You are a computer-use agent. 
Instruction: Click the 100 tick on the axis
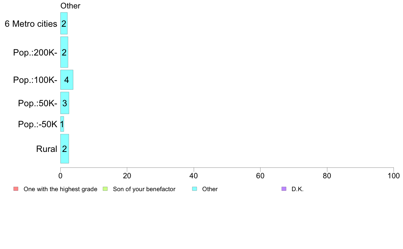tap(394, 176)
